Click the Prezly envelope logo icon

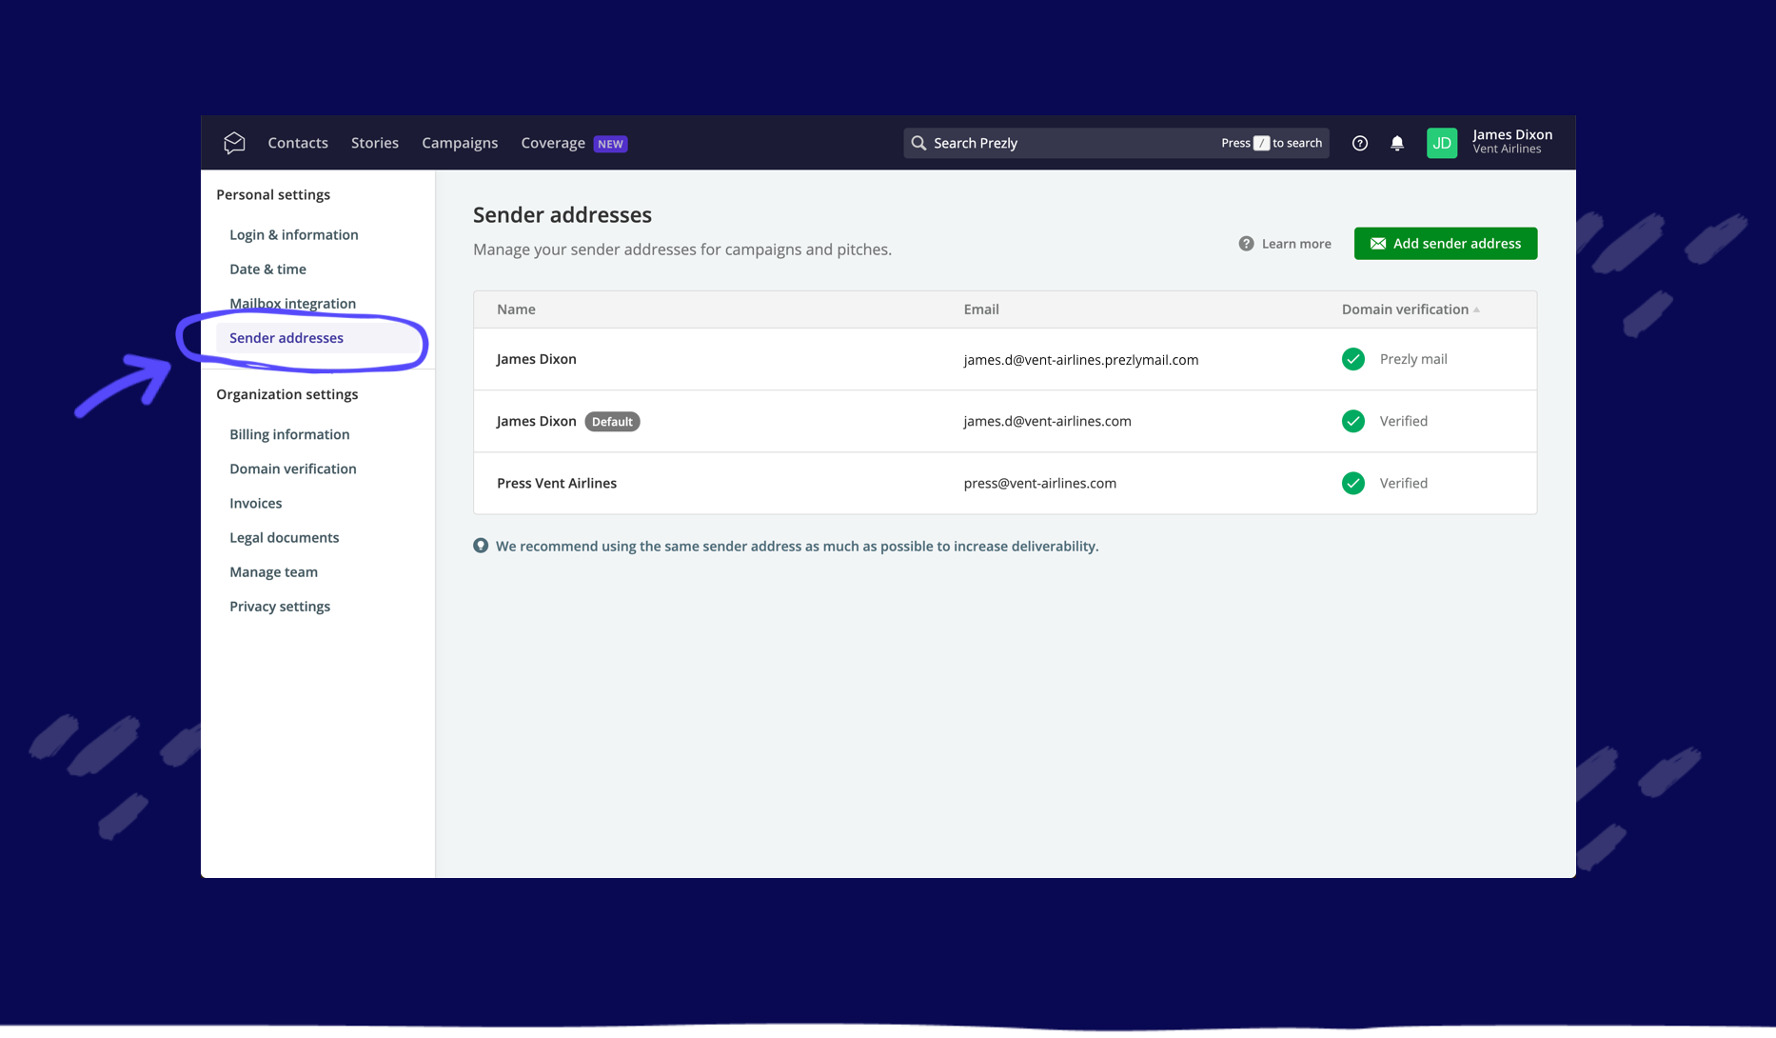coord(234,142)
